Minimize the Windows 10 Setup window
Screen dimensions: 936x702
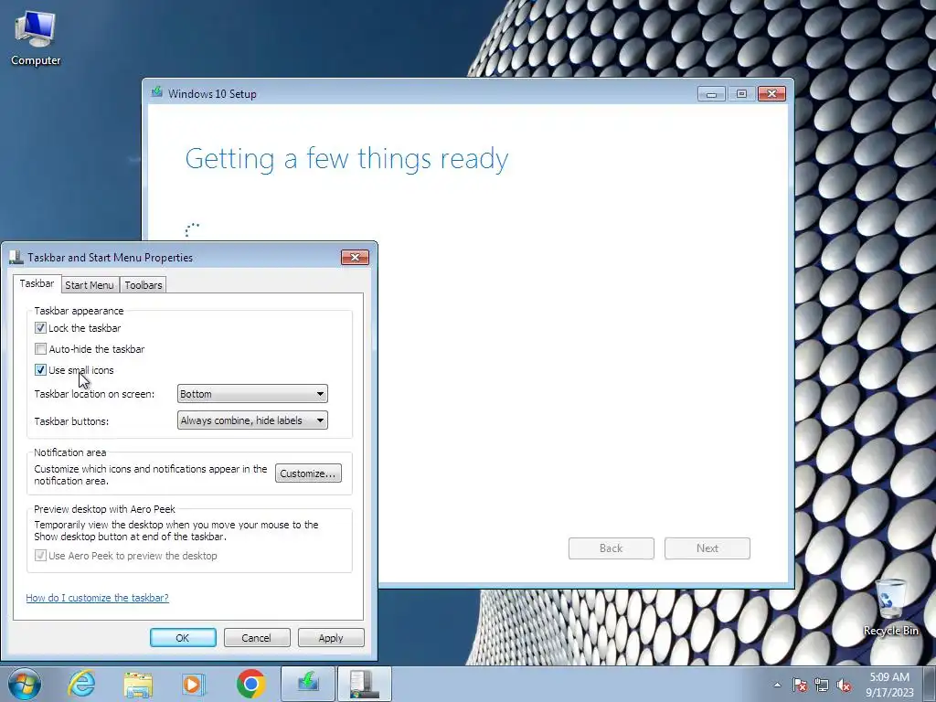click(x=711, y=94)
